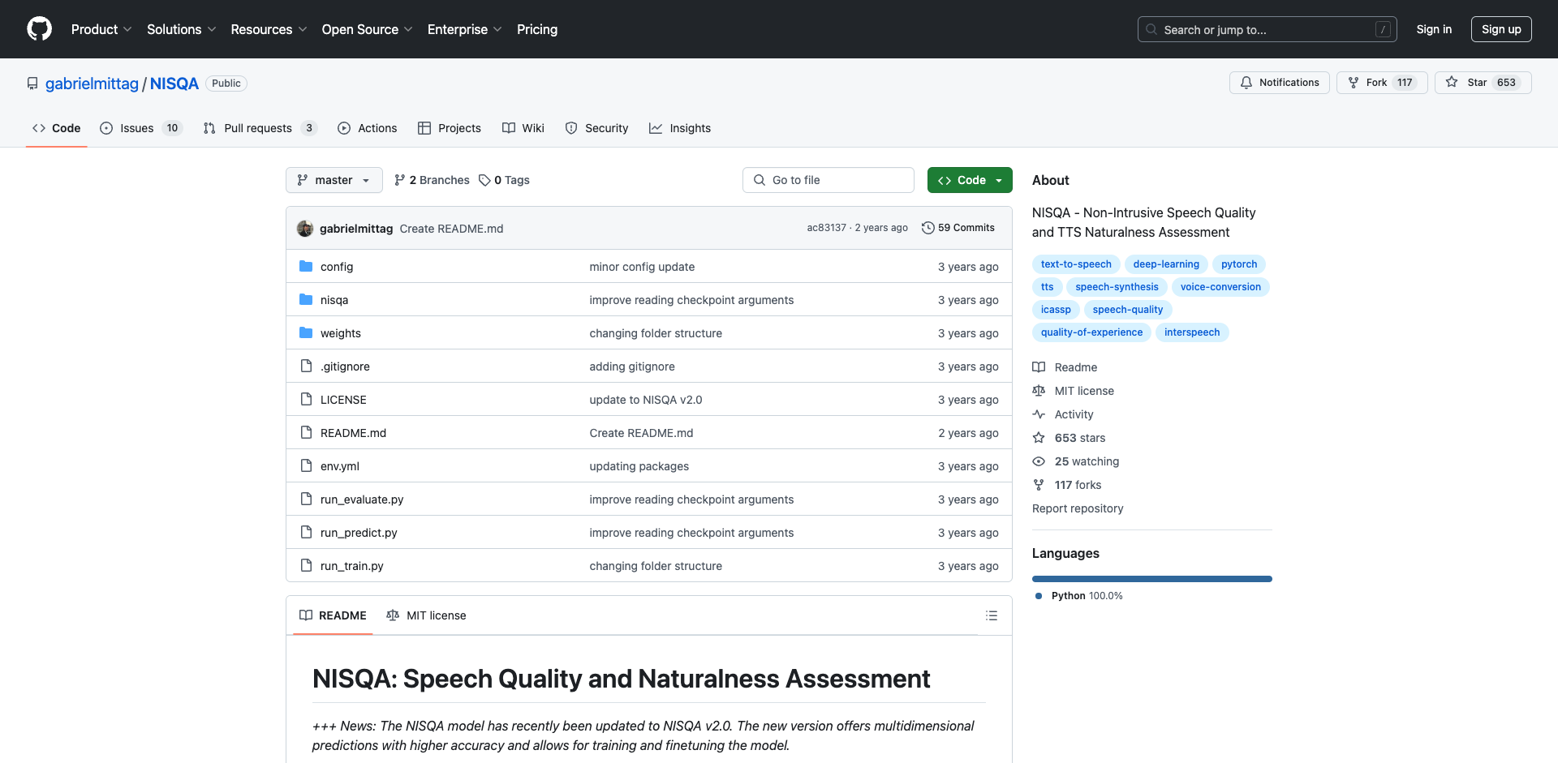Open the Wiki tab
Viewport: 1558px width, 763px height.
523,128
